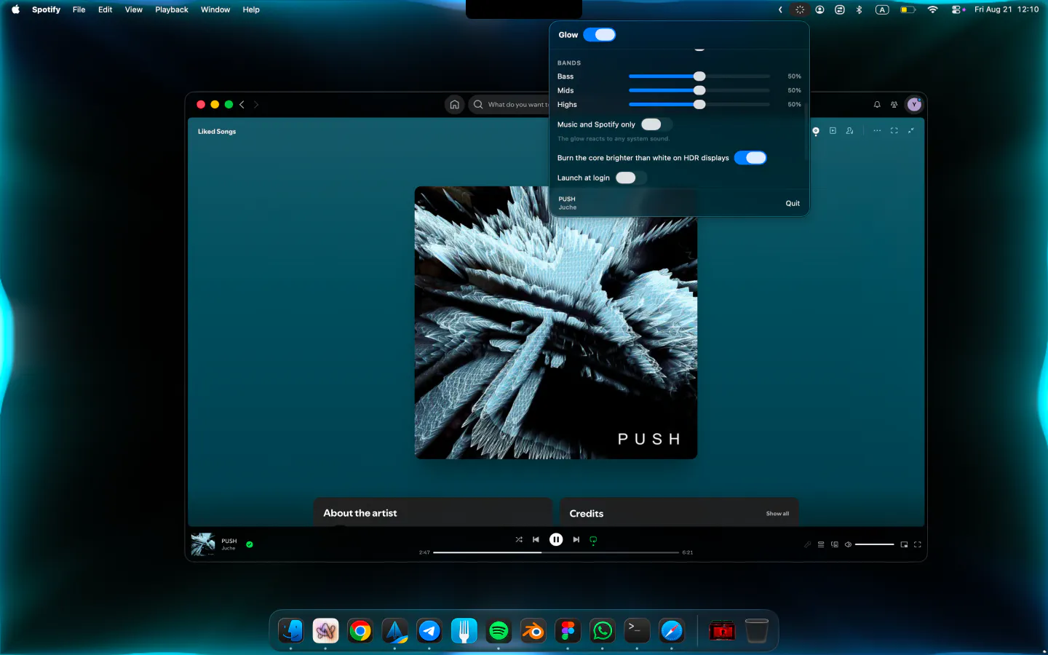1048x655 pixels.
Task: Go to Spotify Home
Action: [455, 105]
